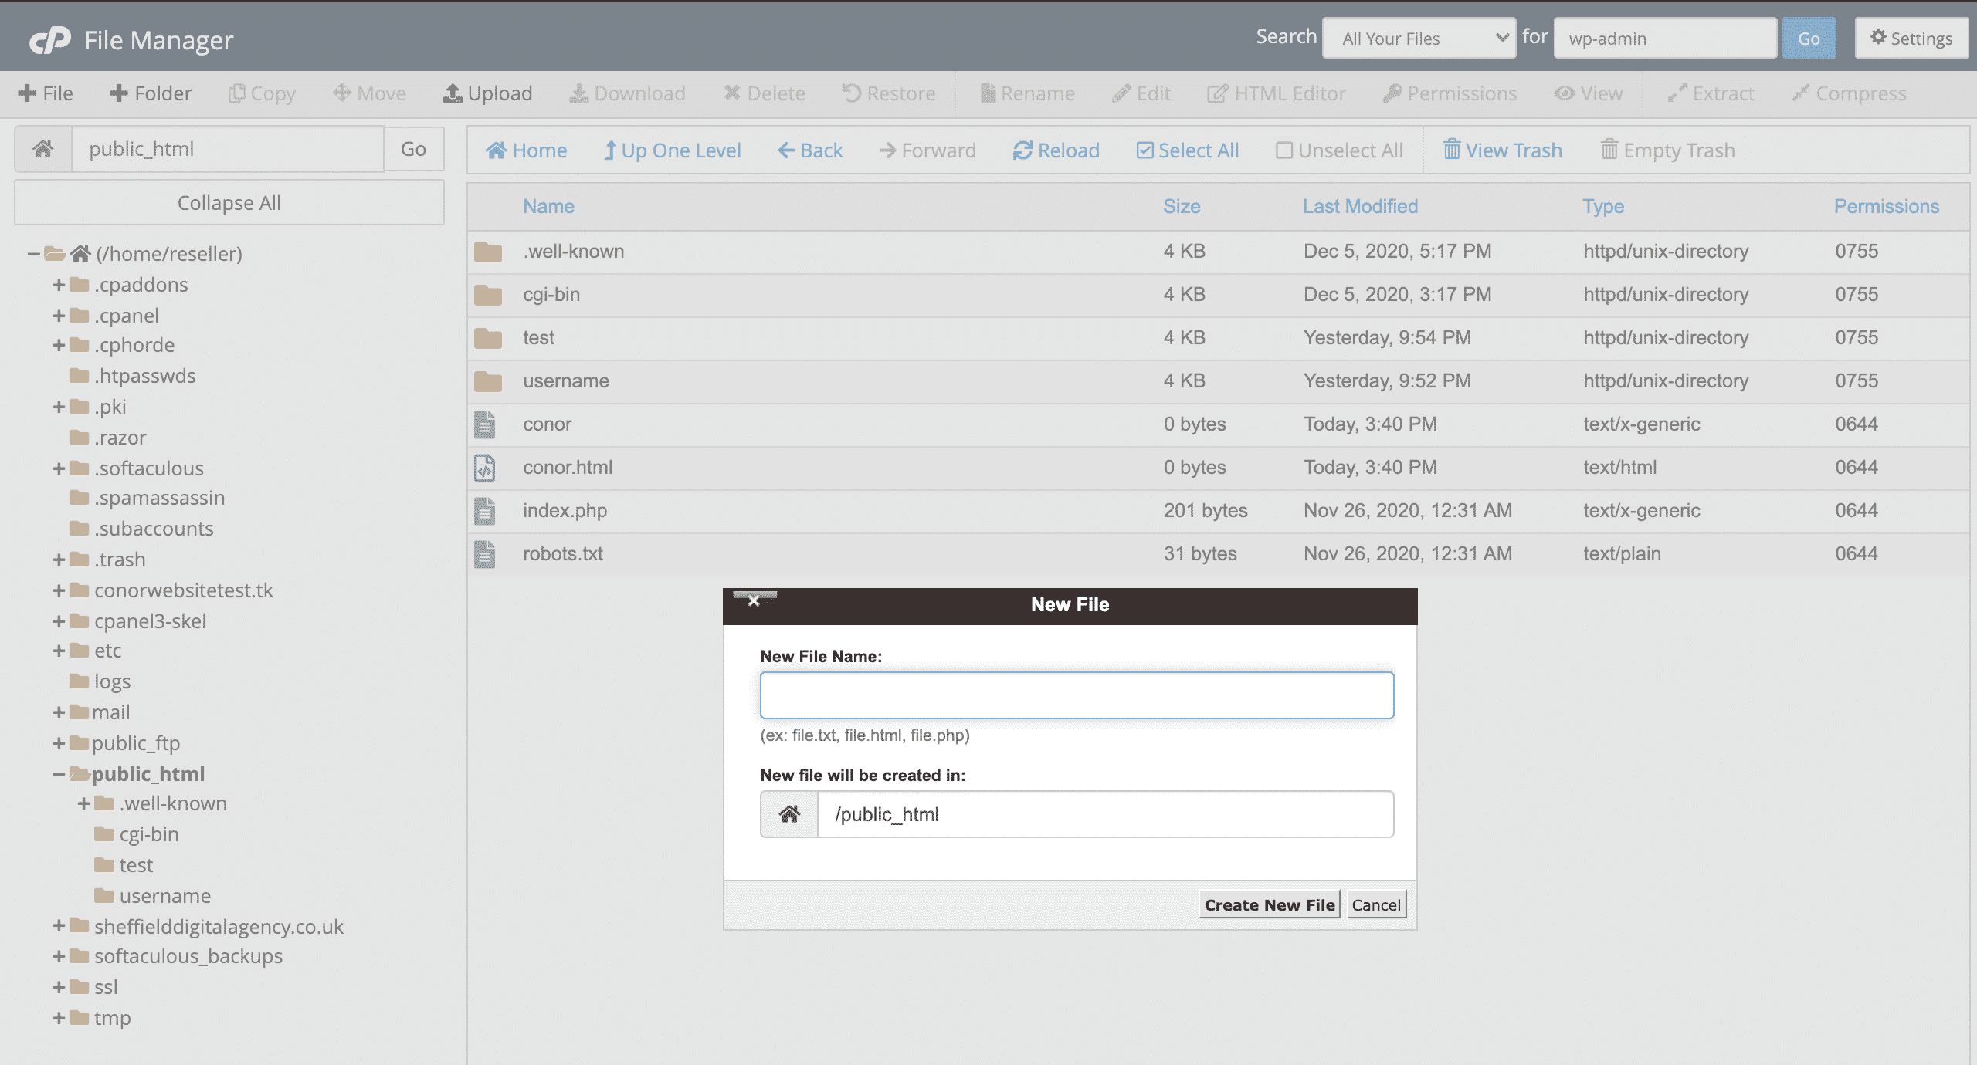
Task: Click the Rename toolbar button
Action: click(1027, 93)
